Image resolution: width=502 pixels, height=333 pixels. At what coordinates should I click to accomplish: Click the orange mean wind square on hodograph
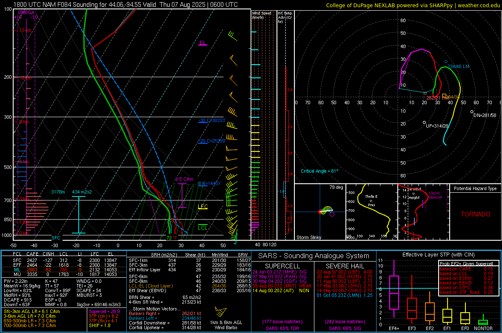[x=444, y=96]
